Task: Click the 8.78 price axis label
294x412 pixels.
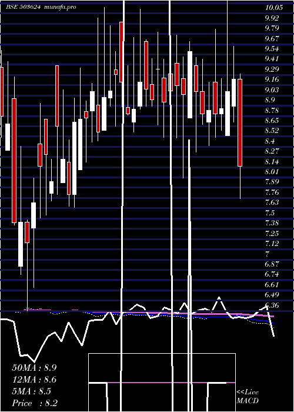Action: pyautogui.click(x=272, y=111)
